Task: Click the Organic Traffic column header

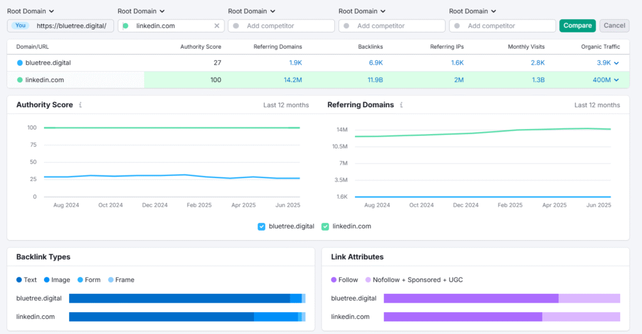Action: [x=600, y=46]
